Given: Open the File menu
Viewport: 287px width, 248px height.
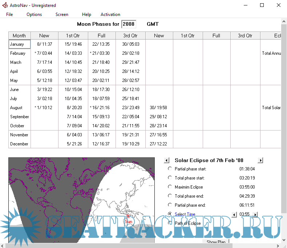Looking at the screenshot, I should pyautogui.click(x=9, y=15).
